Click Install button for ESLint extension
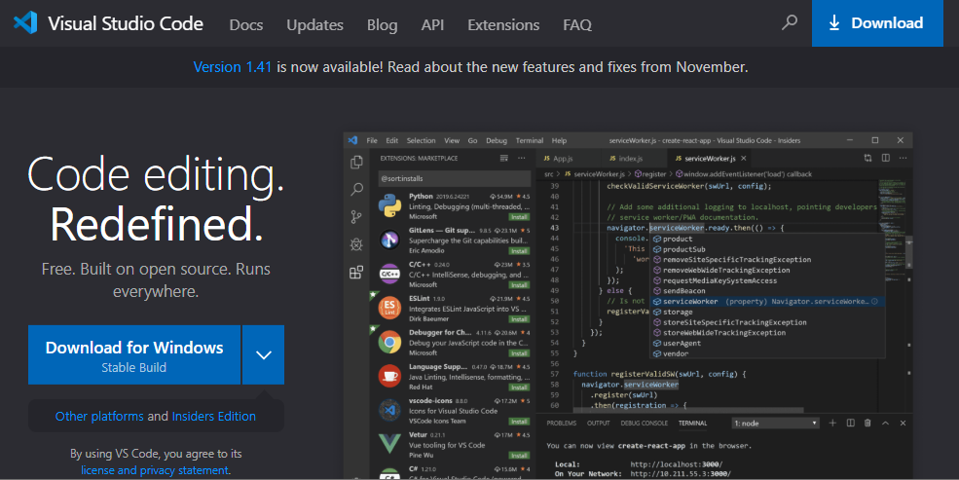959x480 pixels. (x=519, y=319)
